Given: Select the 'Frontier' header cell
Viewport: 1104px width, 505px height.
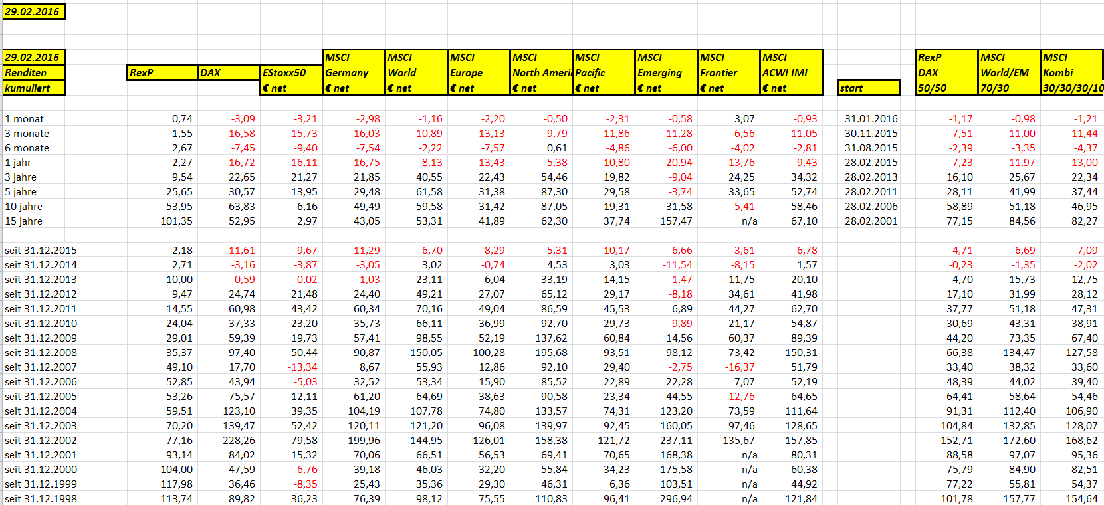Looking at the screenshot, I should click(x=728, y=72).
